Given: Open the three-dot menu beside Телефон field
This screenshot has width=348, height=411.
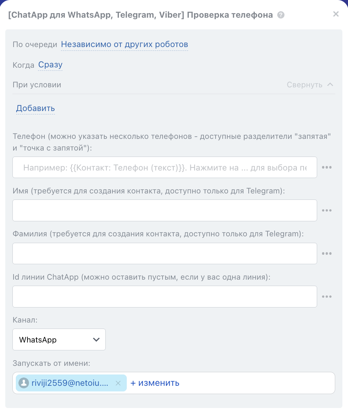Looking at the screenshot, I should [x=327, y=167].
